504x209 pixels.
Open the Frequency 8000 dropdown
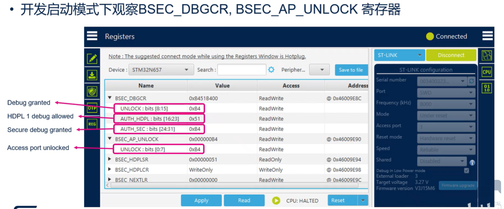tap(446, 104)
